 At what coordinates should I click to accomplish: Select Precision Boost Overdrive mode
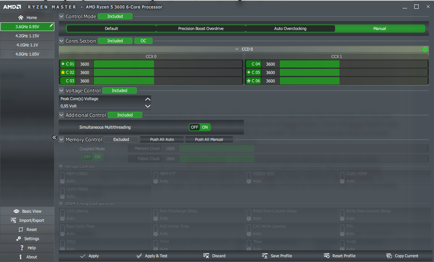click(x=201, y=29)
